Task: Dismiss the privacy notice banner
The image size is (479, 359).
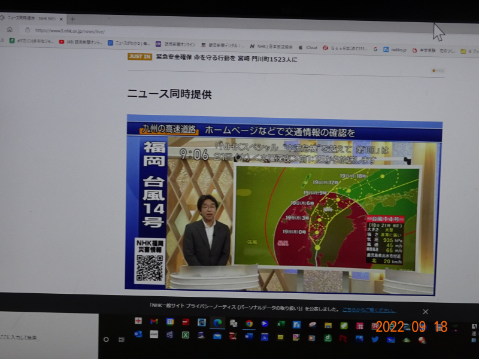Action: pos(425,311)
